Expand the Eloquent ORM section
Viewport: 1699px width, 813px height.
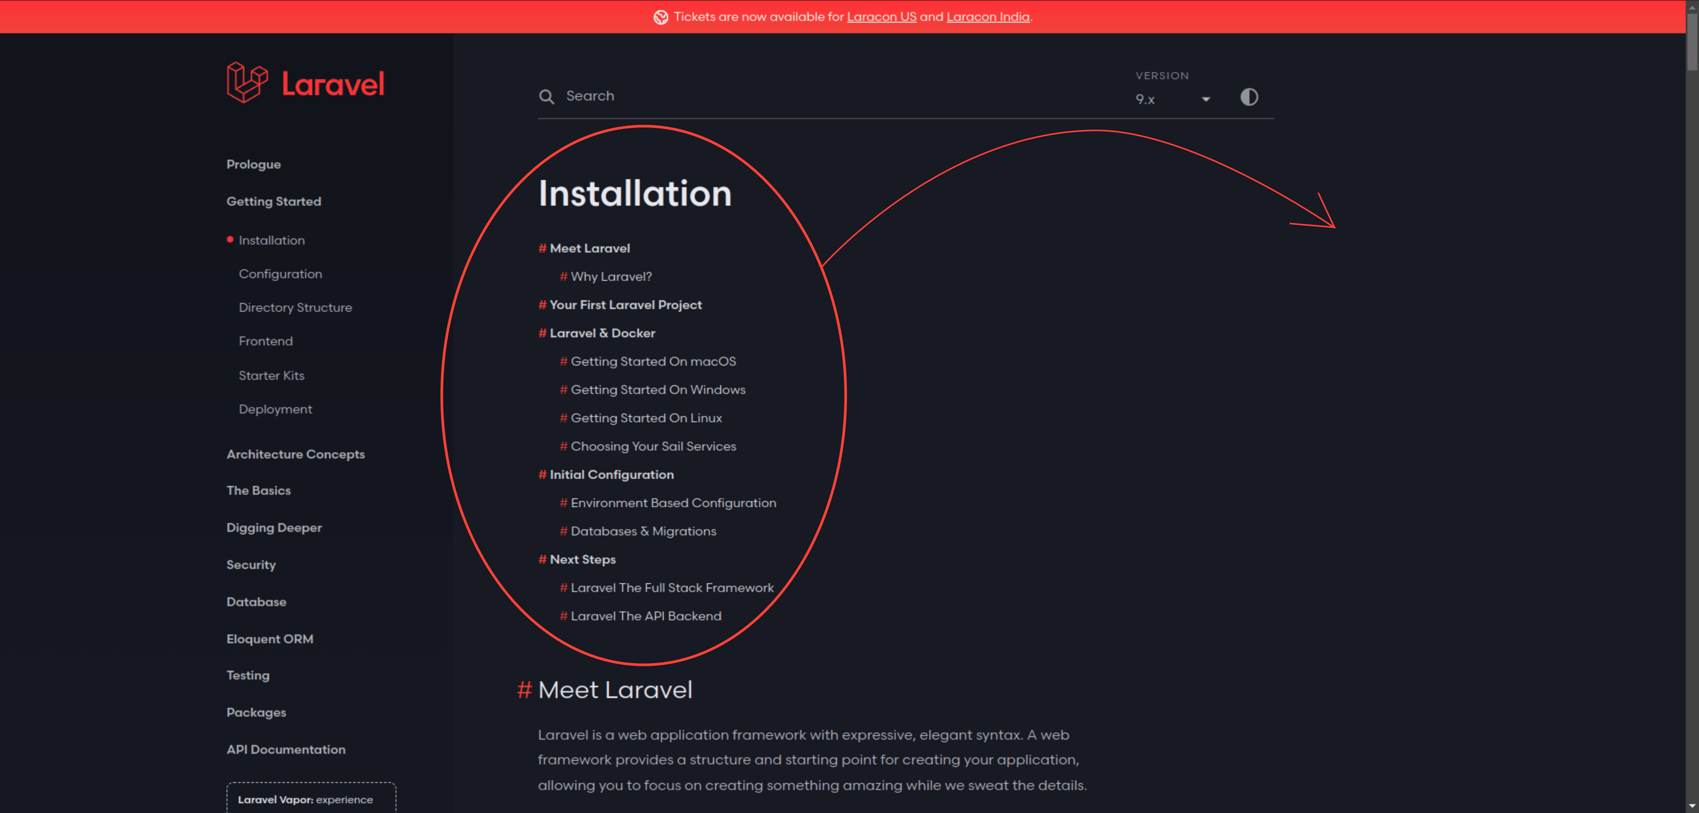tap(270, 639)
